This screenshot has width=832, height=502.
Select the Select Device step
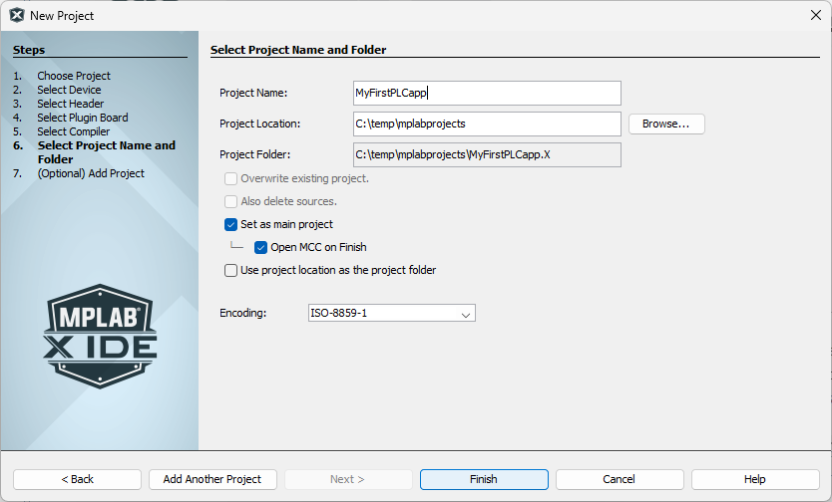69,90
